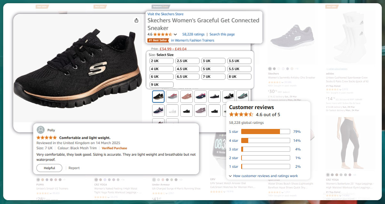Open the 1% two-star reviews link

298,158
